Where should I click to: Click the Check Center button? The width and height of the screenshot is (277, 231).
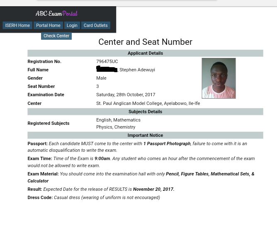coord(56,36)
